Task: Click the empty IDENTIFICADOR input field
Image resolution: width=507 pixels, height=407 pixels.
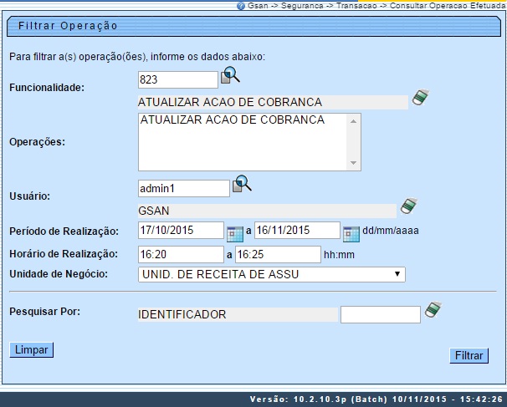Action: (380, 315)
